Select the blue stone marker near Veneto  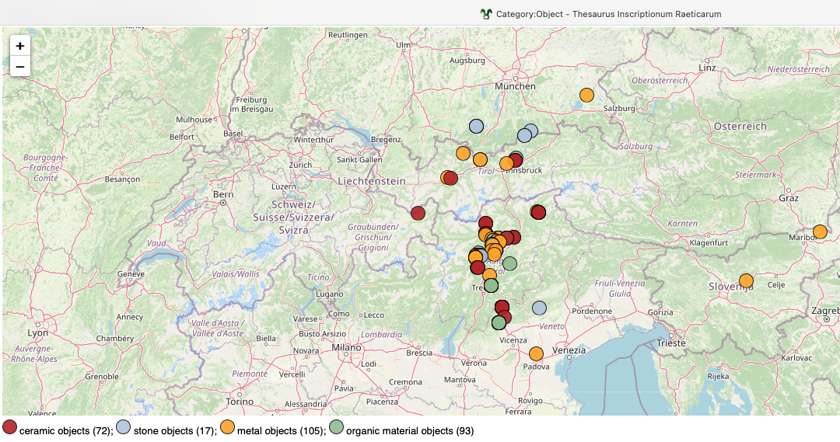click(x=539, y=308)
